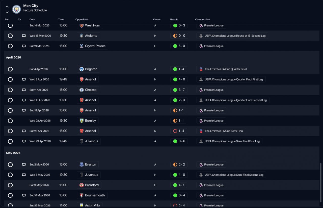Open the 0 - 6 result against Juventus
Screen dimensions: 323x208
pyautogui.click(x=179, y=141)
